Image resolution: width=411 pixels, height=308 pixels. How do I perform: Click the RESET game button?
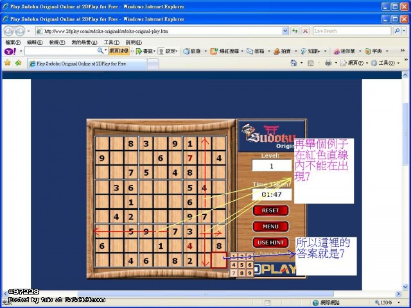coord(270,210)
